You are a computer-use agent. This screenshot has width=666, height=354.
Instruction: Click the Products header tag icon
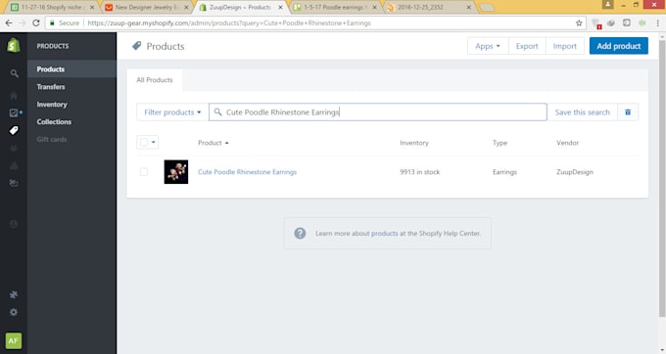click(x=136, y=46)
